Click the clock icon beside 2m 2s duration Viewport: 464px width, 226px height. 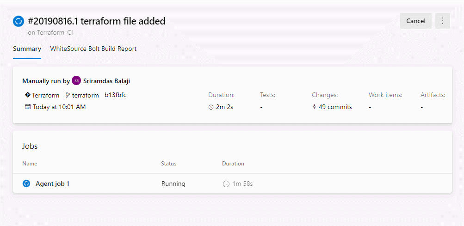coord(211,107)
